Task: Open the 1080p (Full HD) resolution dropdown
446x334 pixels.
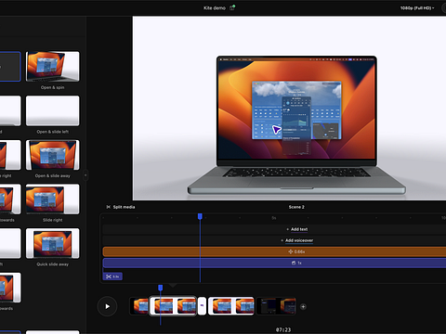Action: 417,8
